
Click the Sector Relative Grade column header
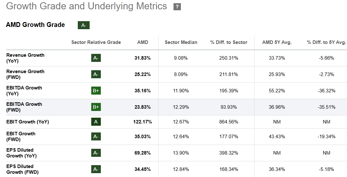pos(96,42)
